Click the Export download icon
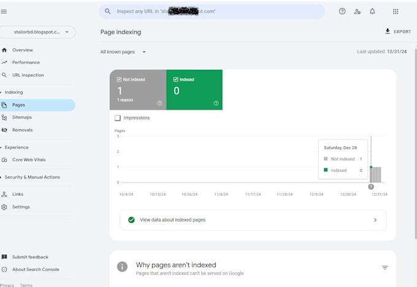Image resolution: width=417 pixels, height=287 pixels. 388,31
